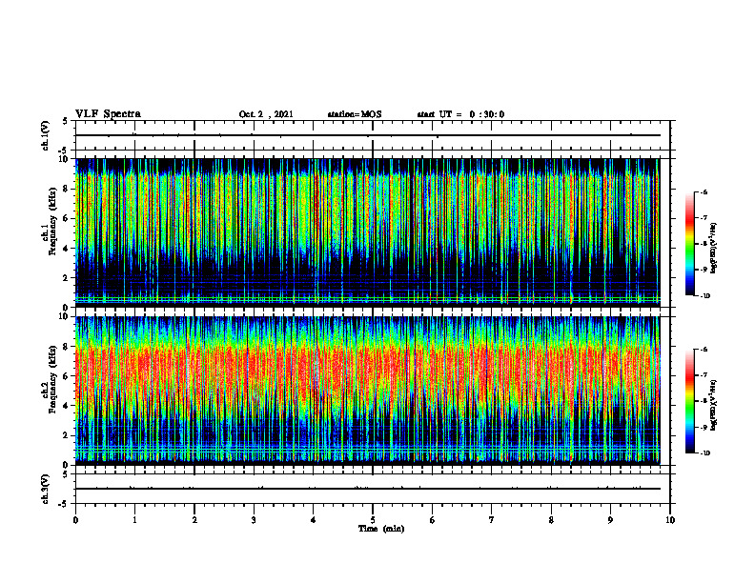Click the ch.1 spectrogram color scale bar
755x583 pixels.
(689, 244)
